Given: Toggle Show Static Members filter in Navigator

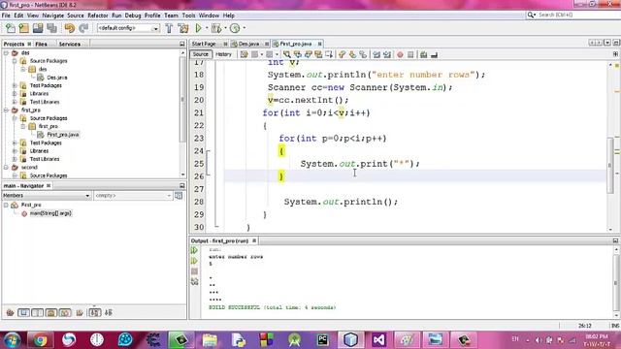Looking at the screenshot, I should [38, 312].
